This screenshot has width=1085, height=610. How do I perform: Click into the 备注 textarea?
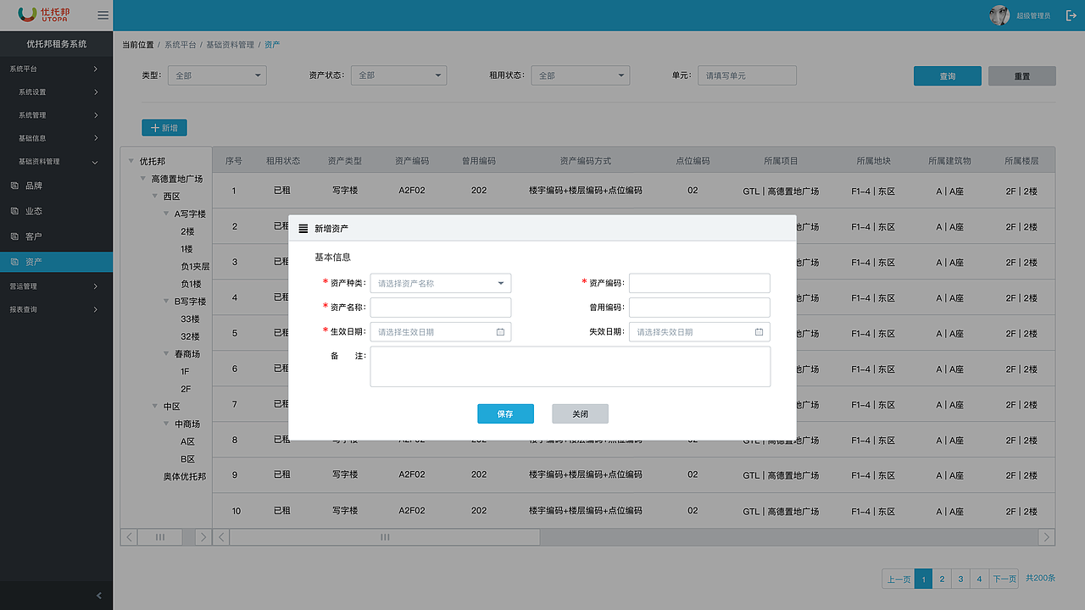click(570, 367)
